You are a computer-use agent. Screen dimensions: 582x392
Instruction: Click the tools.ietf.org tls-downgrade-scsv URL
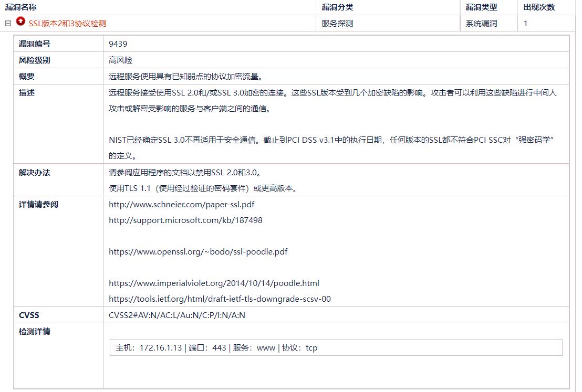coord(220,299)
